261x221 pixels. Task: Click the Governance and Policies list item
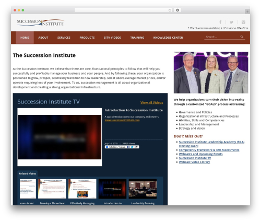click(x=195, y=112)
